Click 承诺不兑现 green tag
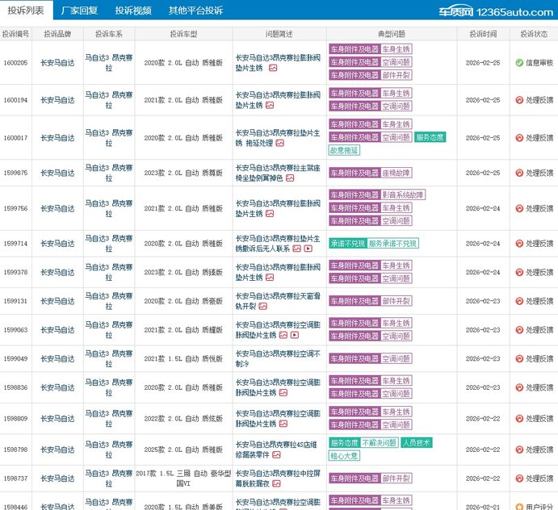 pyautogui.click(x=347, y=243)
